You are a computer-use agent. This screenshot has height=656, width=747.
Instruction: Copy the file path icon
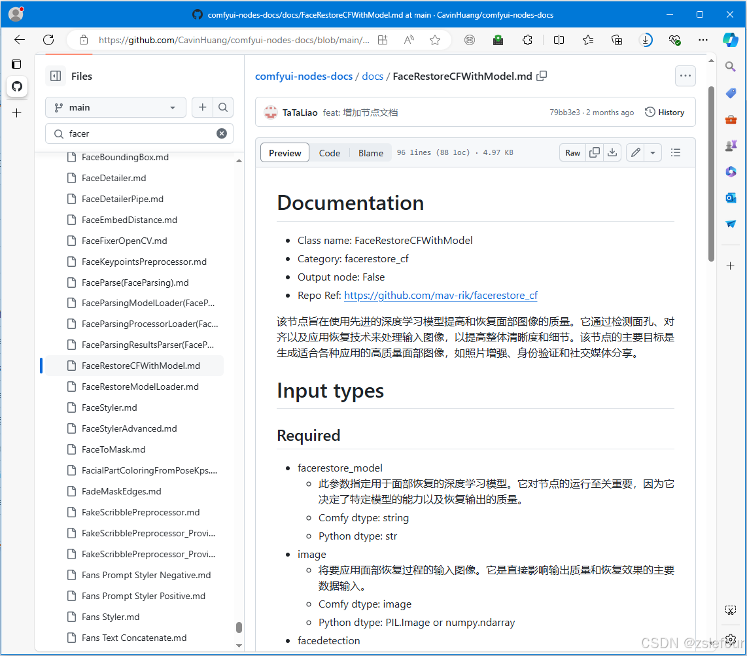pyautogui.click(x=542, y=77)
